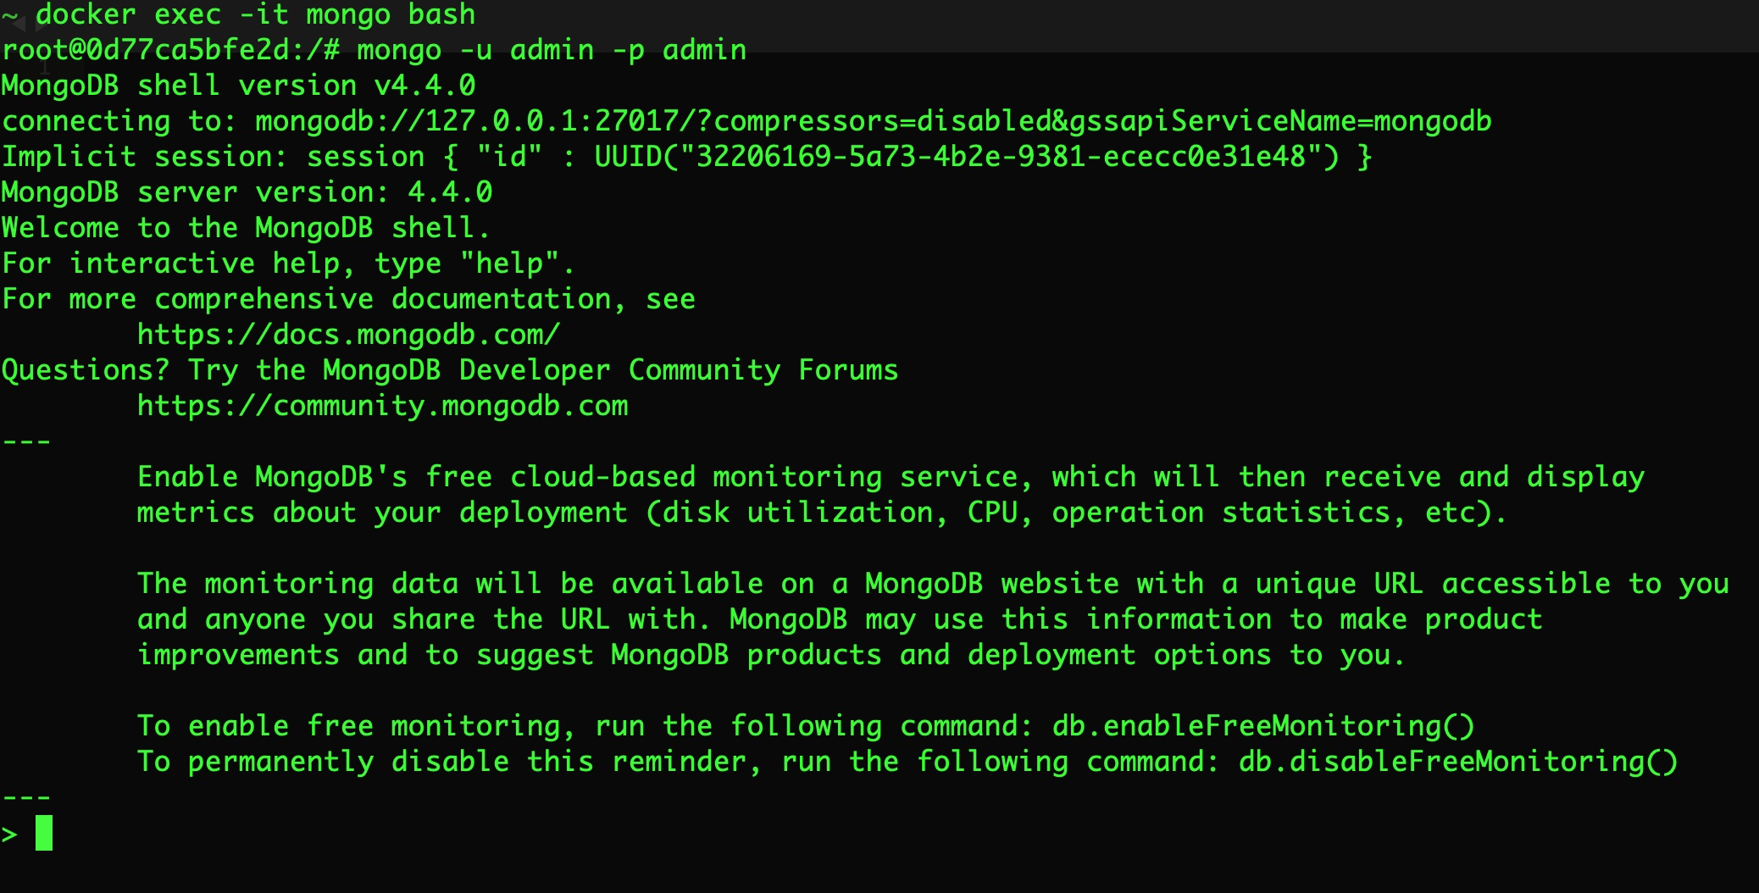Viewport: 1759px width, 893px height.
Task: Click the mongodb://127.0.0.1:27017 connection URL
Action: 474,121
